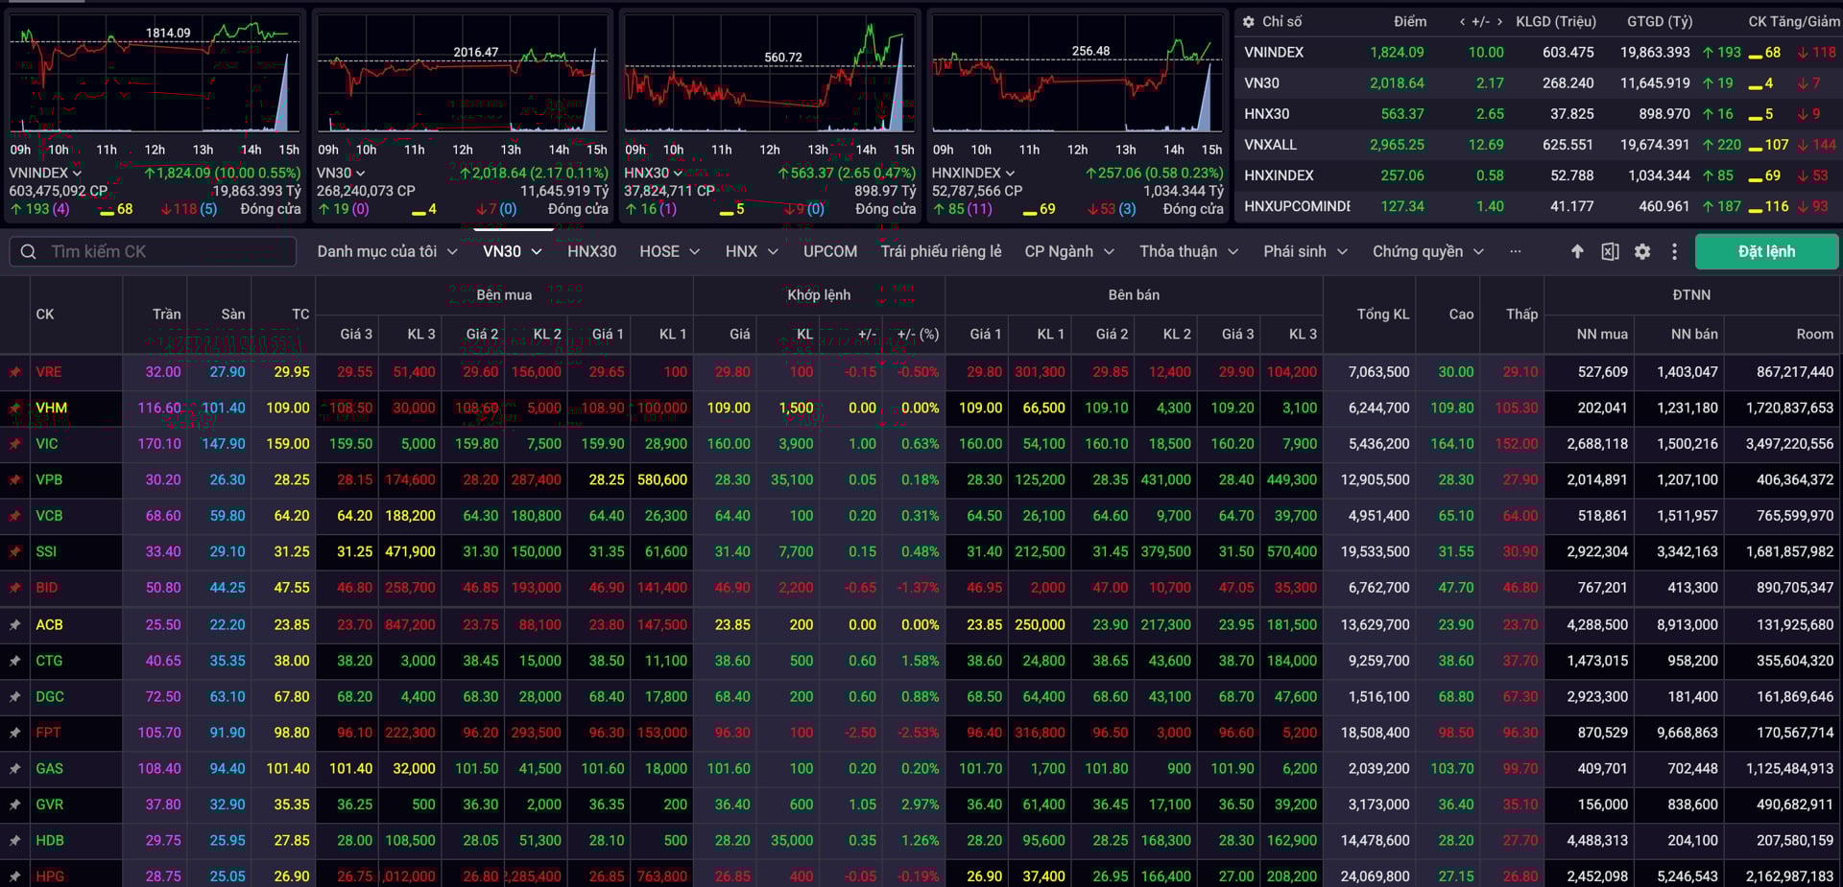Open the vertical three-dot more menu
This screenshot has width=1843, height=887.
pyautogui.click(x=1674, y=251)
